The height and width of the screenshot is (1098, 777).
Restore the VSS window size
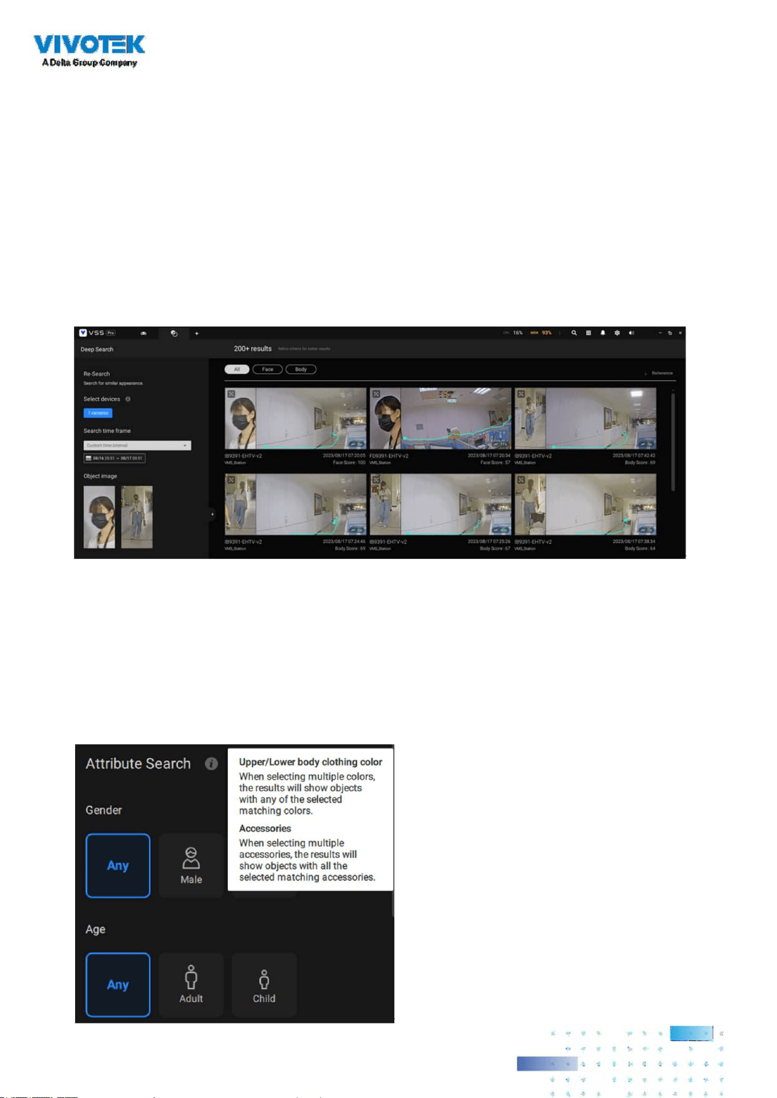point(670,333)
